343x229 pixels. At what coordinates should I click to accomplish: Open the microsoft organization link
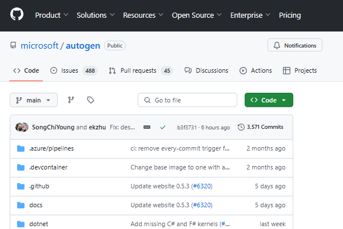click(39, 46)
